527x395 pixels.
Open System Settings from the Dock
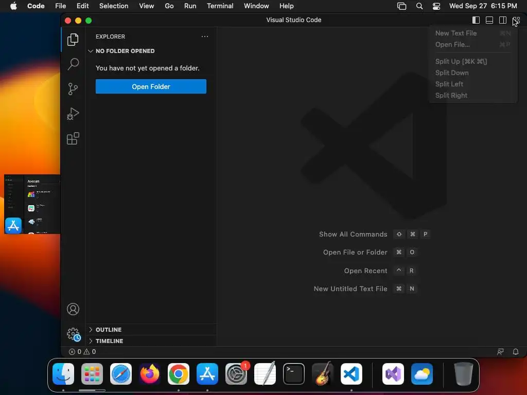tap(236, 374)
